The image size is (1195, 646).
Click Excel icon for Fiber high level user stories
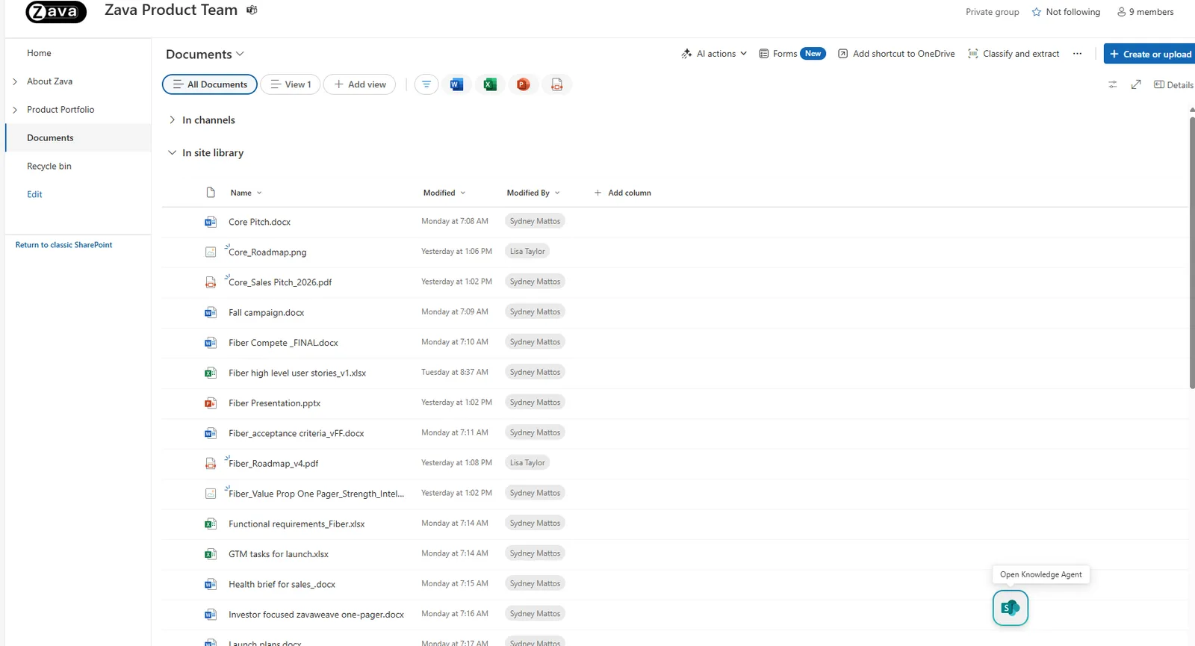pos(211,373)
